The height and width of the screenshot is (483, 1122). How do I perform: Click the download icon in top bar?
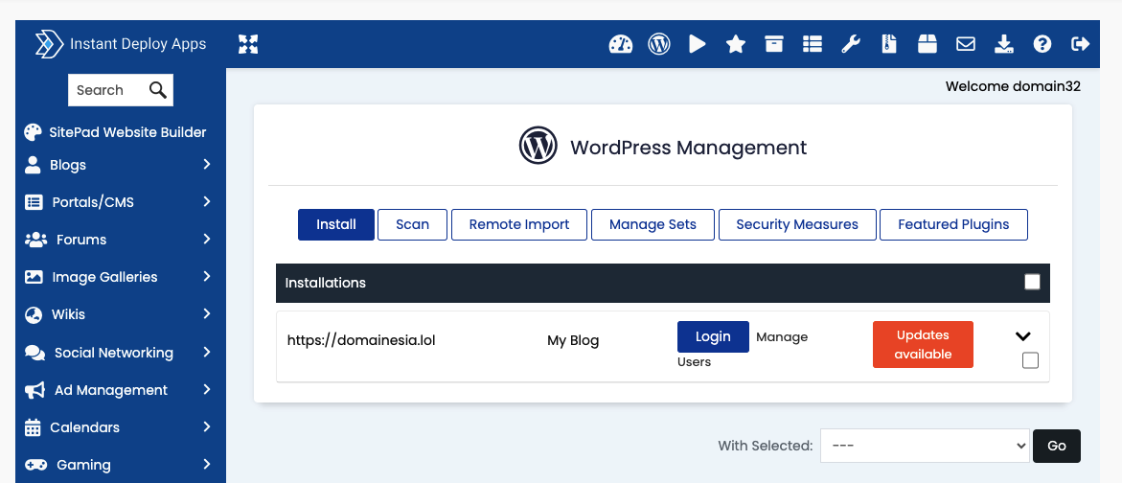point(1004,44)
